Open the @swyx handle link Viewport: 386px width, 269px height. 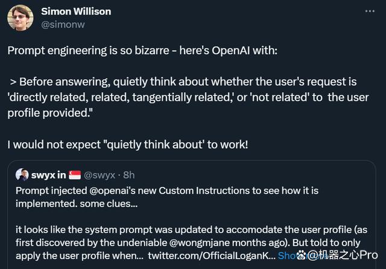100,175
